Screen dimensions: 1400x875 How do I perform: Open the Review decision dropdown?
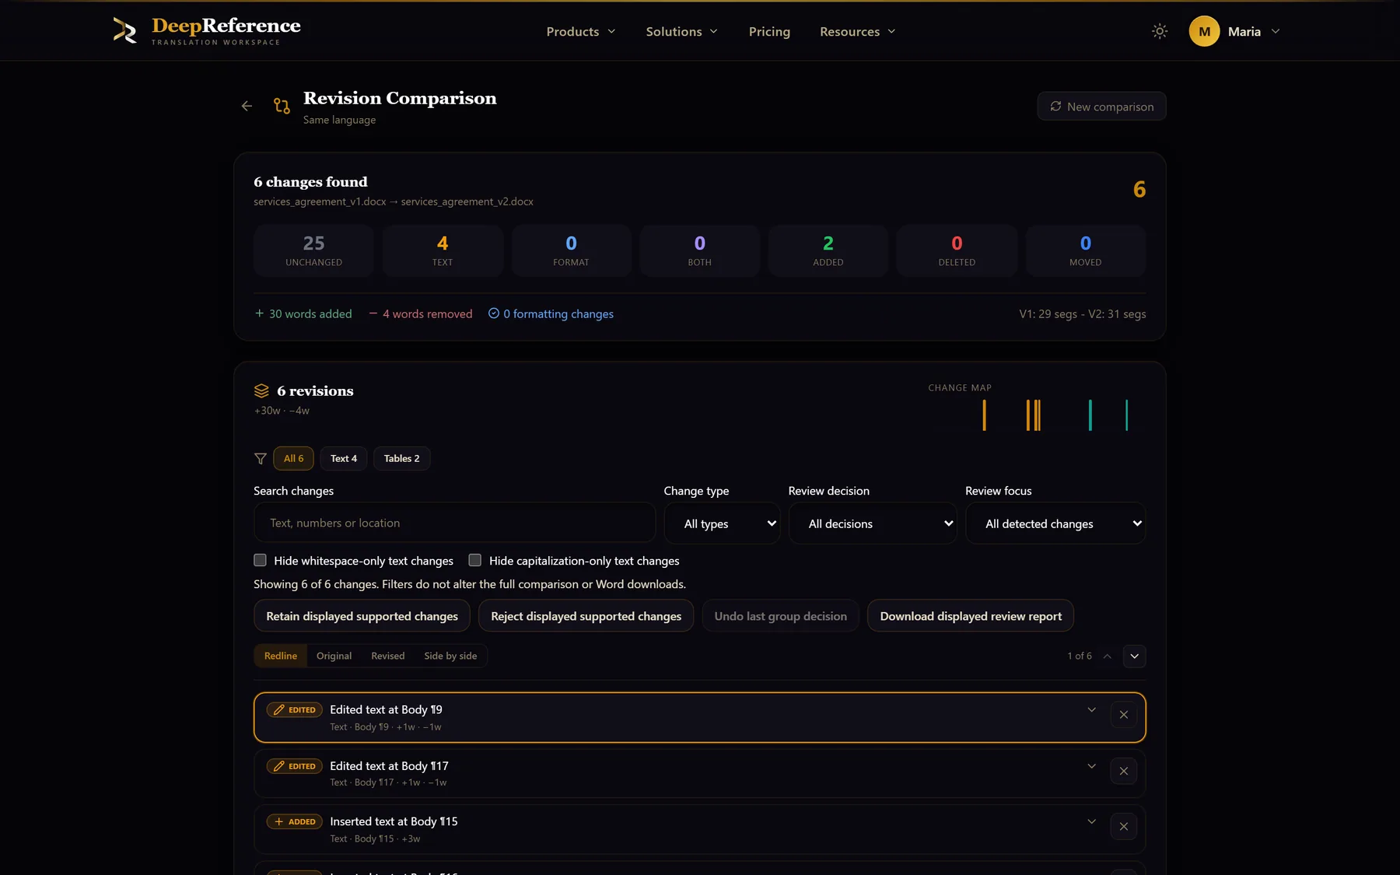coord(873,523)
